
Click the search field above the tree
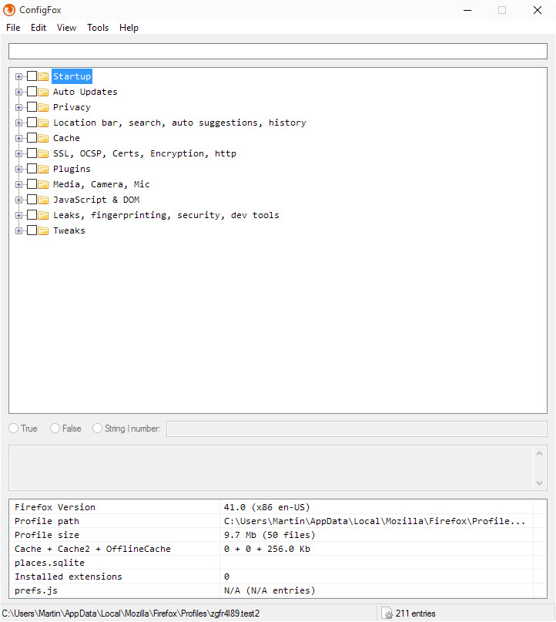278,51
